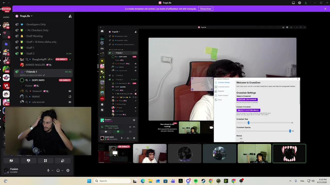Expand microphone input options arrow
This screenshot has width=330, height=185.
pos(53,170)
